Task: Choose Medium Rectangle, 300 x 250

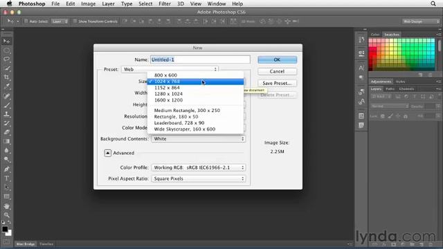Action: (x=195, y=111)
